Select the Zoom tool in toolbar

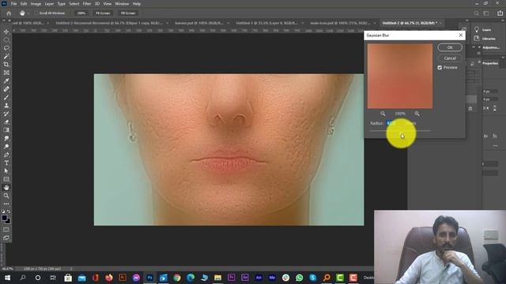pyautogui.click(x=6, y=196)
